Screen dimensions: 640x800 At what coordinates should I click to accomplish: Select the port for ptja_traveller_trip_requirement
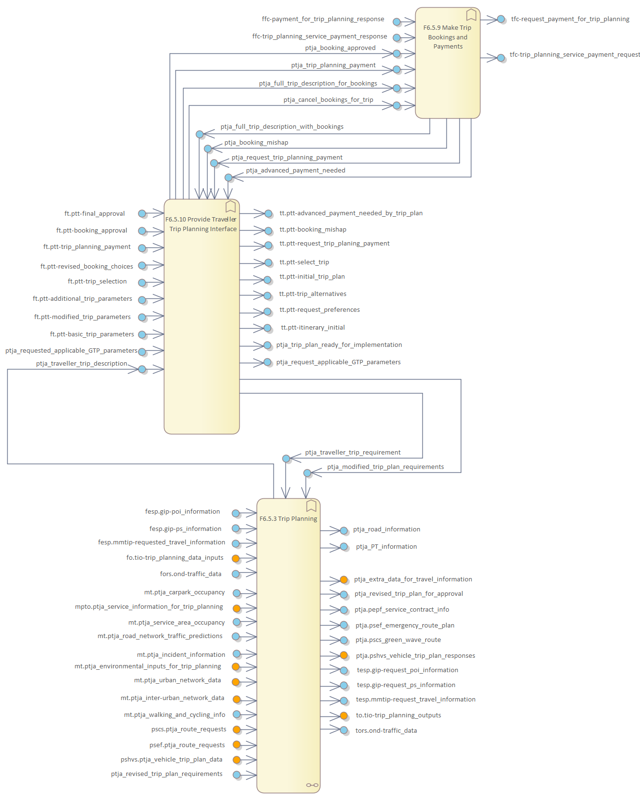coord(286,458)
